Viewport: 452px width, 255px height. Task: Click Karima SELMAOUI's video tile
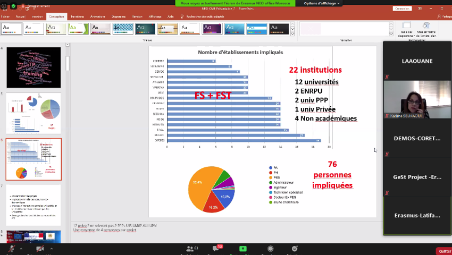tap(417, 100)
